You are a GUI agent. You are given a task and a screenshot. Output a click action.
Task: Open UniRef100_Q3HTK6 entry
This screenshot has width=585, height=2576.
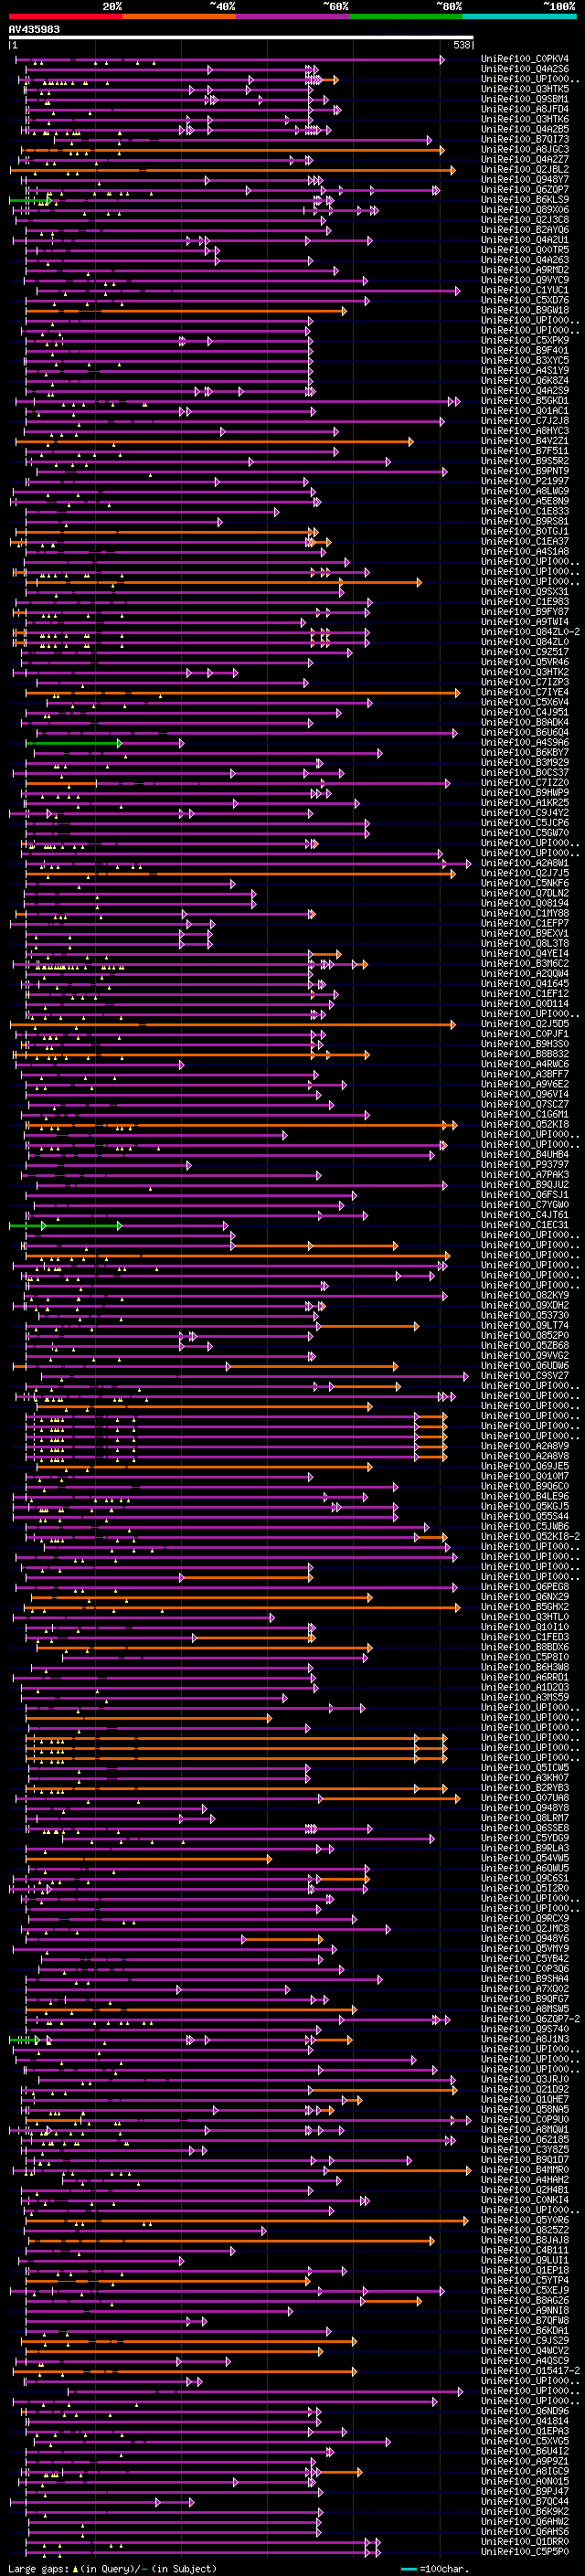525,119
